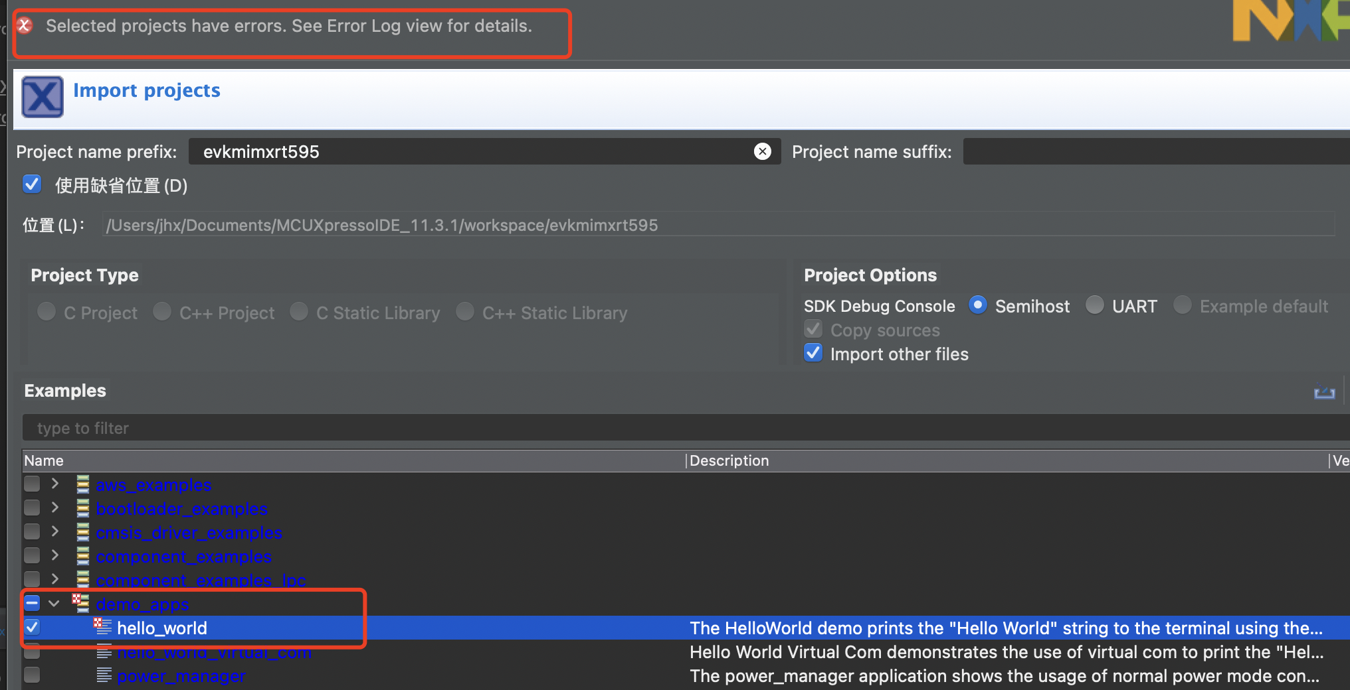This screenshot has height=690, width=1350.
Task: Click the Import projects wizard X icon
Action: pyautogui.click(x=43, y=97)
